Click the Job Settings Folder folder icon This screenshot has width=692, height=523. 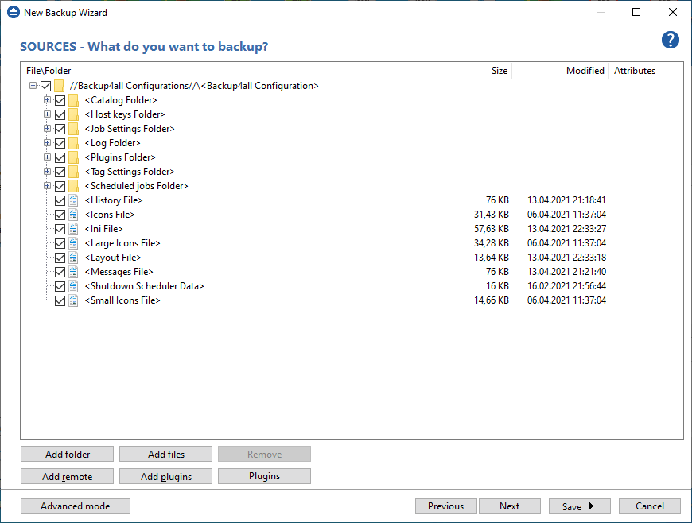point(74,129)
